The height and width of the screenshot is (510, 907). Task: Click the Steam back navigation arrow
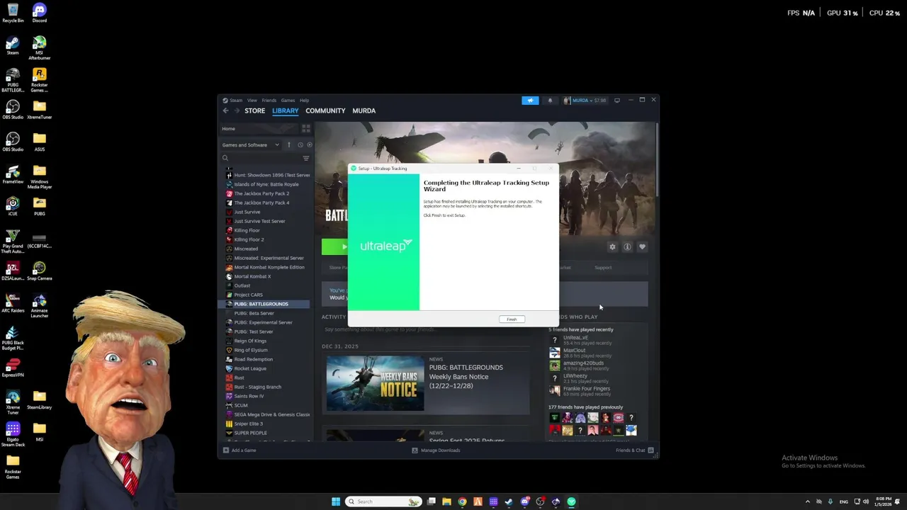tap(226, 110)
